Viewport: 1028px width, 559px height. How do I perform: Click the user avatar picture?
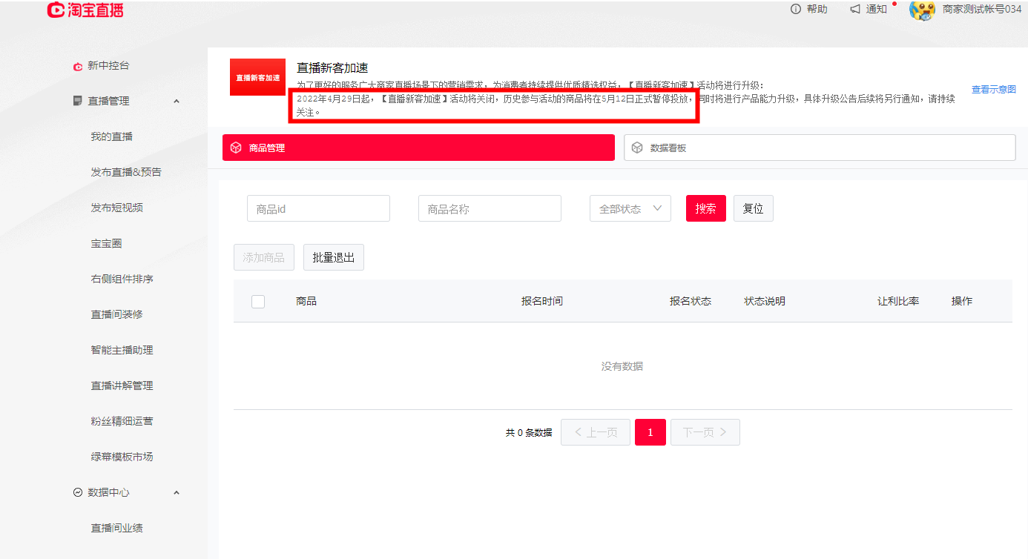tap(921, 10)
